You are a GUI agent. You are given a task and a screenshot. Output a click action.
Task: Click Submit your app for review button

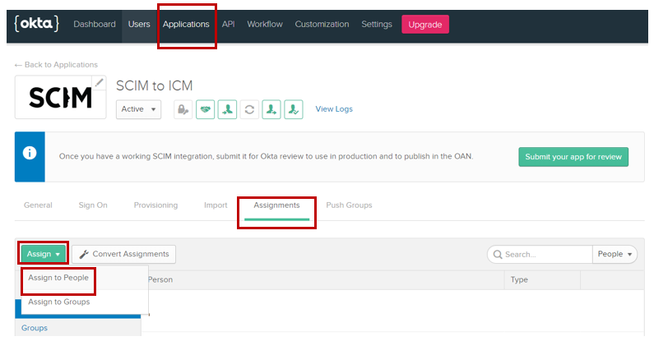(573, 156)
